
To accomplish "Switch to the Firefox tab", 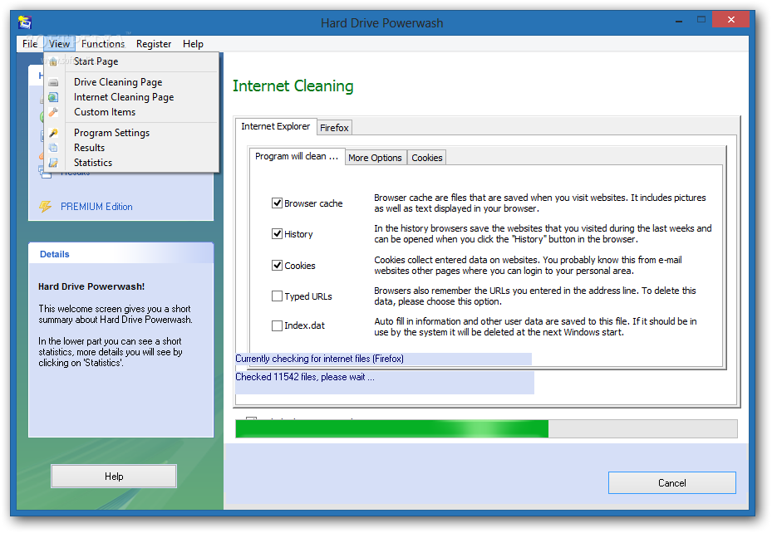I will 334,128.
